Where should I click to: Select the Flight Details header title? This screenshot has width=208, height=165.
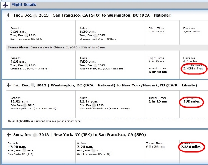coord(24,5)
